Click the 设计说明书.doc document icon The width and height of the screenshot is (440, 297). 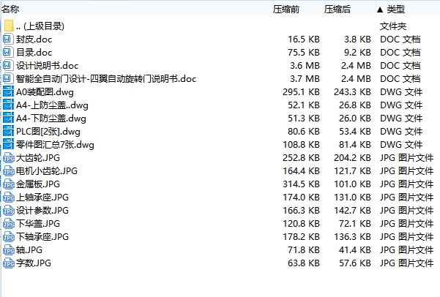point(8,65)
